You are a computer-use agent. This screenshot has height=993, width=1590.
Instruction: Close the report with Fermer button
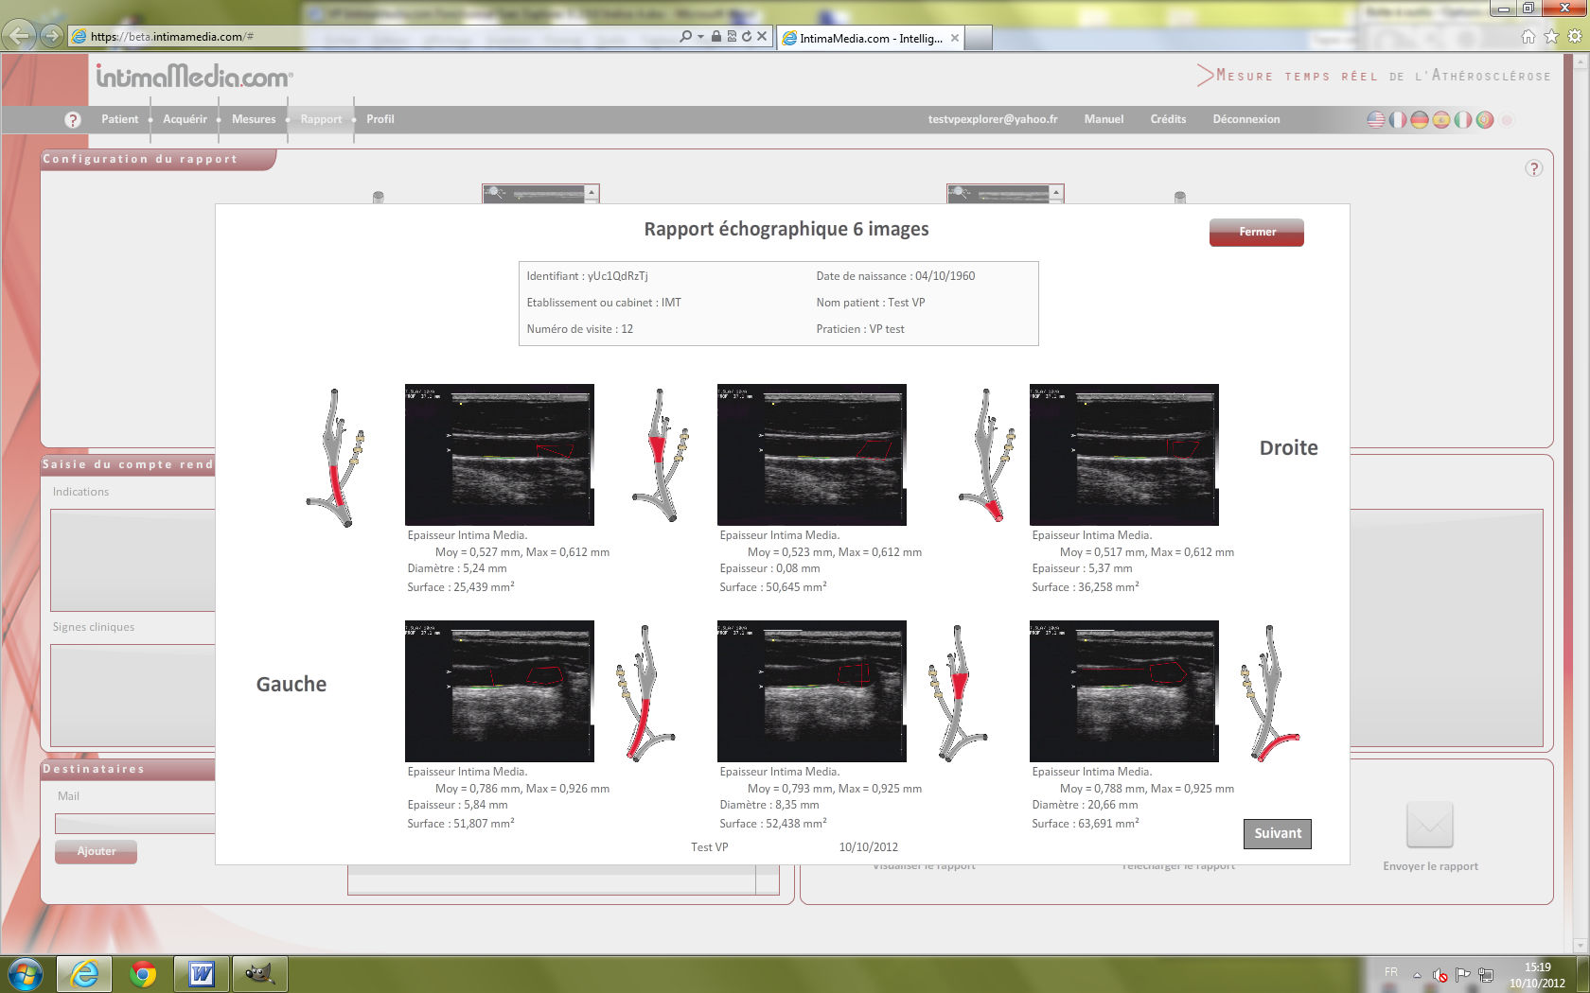coord(1256,233)
